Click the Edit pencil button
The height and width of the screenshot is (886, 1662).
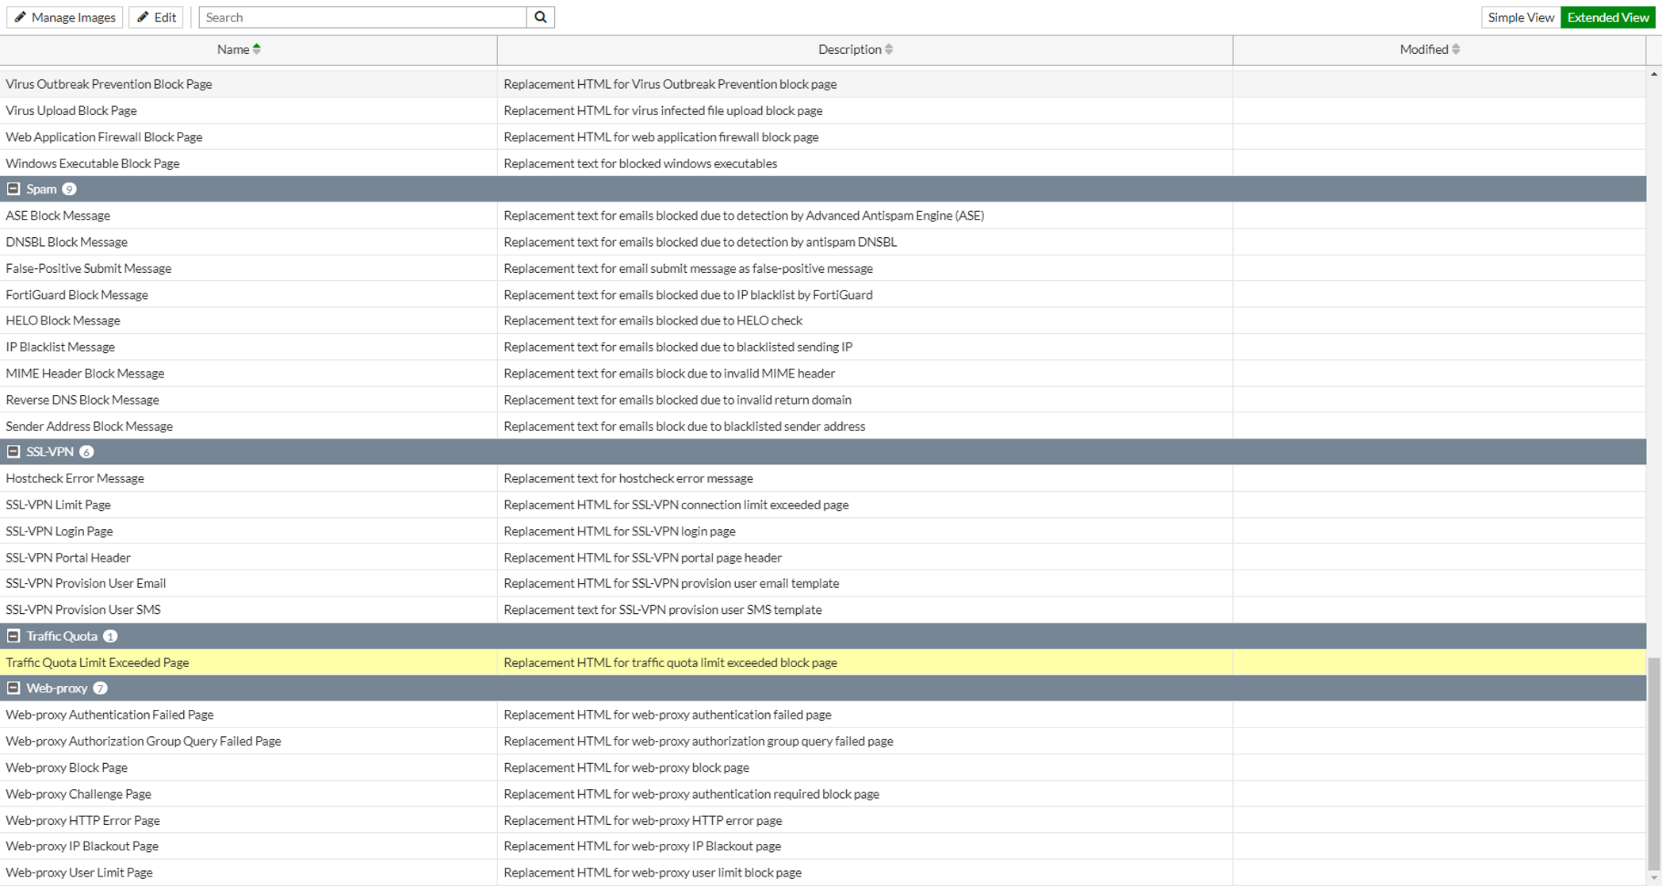pyautogui.click(x=156, y=17)
